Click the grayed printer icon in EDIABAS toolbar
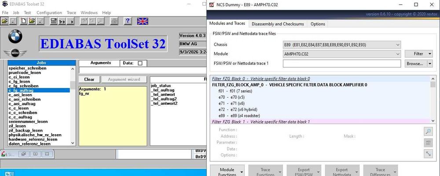440x176 pixels. coord(114,21)
